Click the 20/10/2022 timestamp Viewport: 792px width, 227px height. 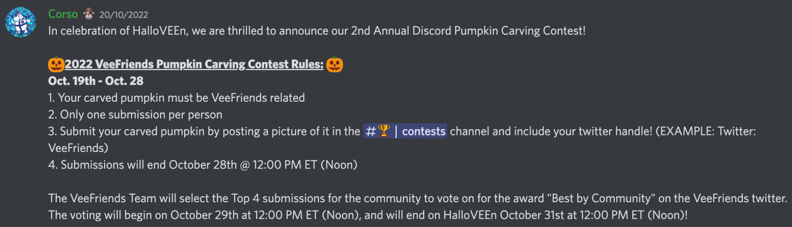point(124,15)
